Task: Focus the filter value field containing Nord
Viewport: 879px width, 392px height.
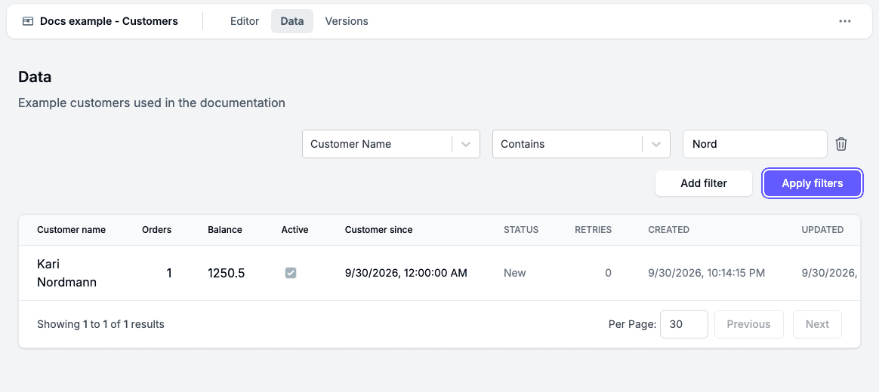Action: 754,144
